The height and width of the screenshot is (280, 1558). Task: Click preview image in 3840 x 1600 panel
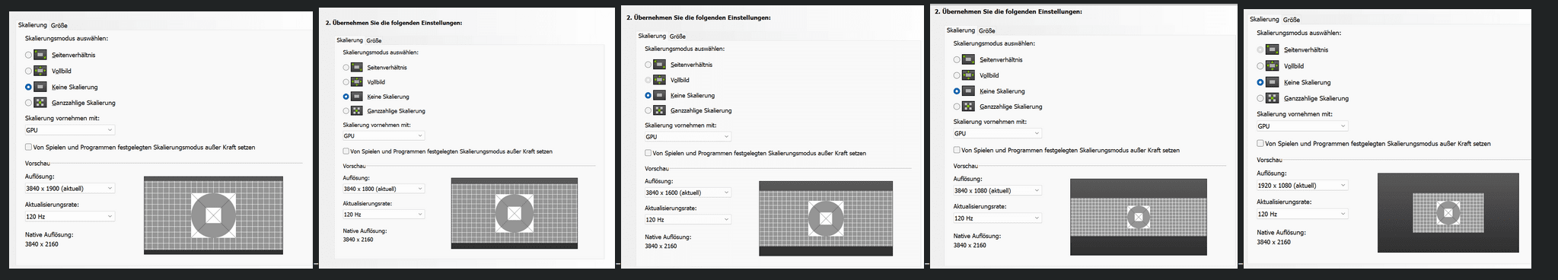point(826,218)
